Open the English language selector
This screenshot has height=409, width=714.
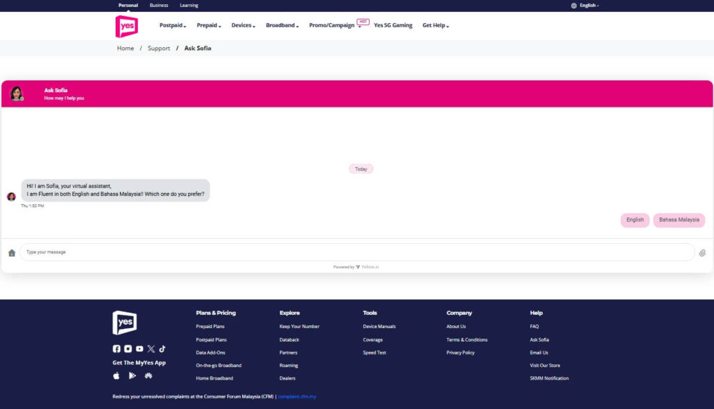click(585, 6)
